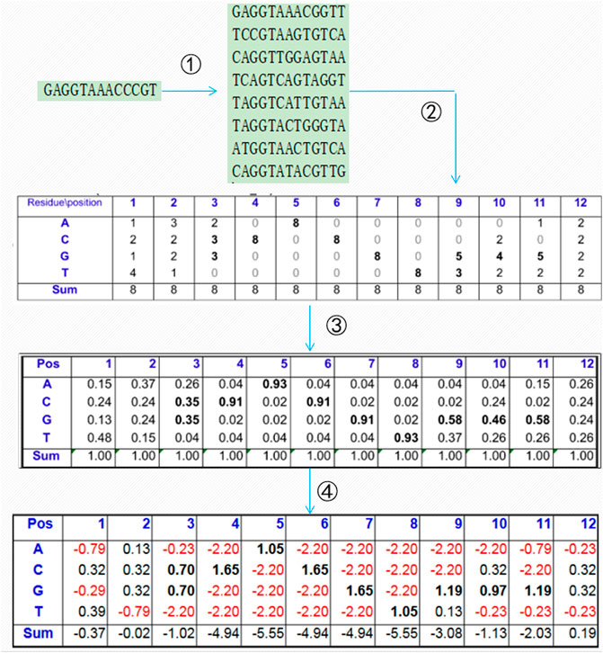Screen dimensions: 603x653
Task: Click the aligned sequence GAGGTAAACGGTT
Action: click(288, 12)
